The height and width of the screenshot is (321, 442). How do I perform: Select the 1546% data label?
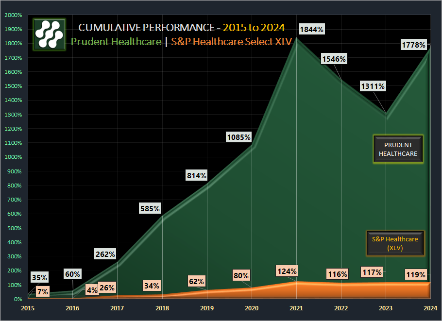tap(334, 59)
